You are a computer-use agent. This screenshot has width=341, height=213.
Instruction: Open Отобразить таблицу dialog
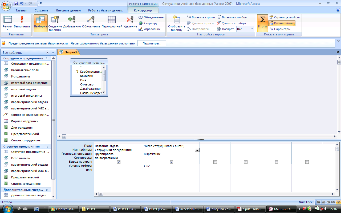tap(176, 23)
